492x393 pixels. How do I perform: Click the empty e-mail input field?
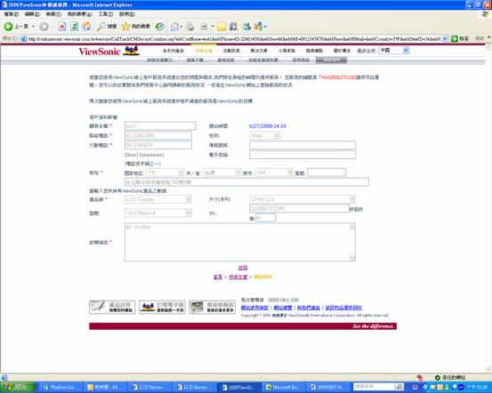(x=302, y=155)
